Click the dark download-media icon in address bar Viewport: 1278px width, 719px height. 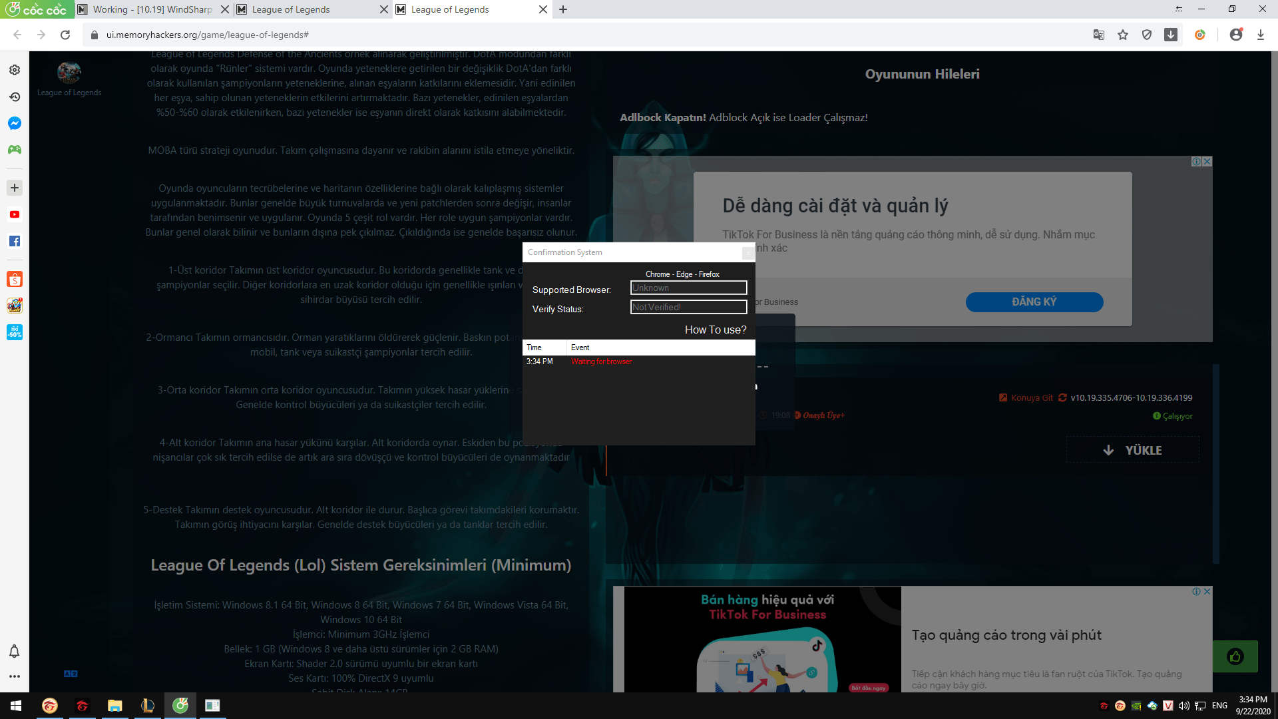point(1171,35)
